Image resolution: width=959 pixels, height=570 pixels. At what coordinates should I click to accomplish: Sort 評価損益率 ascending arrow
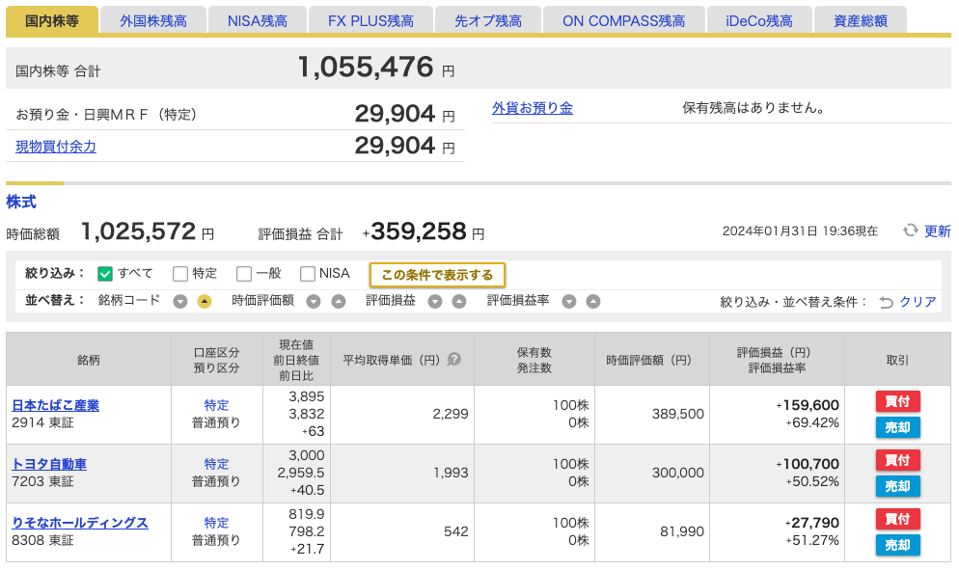pyautogui.click(x=593, y=302)
